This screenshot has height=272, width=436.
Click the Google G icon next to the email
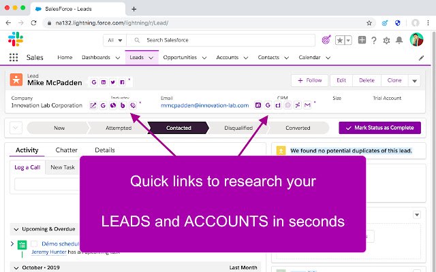click(x=268, y=105)
